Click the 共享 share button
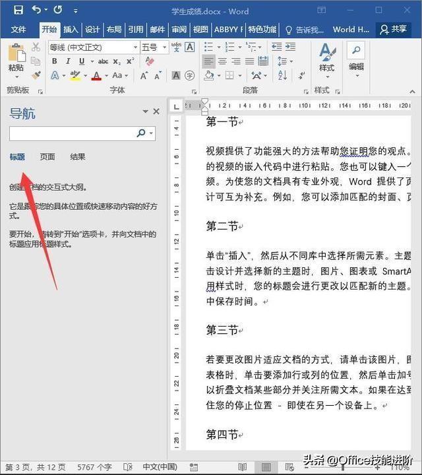The height and width of the screenshot is (475, 422). point(393,30)
